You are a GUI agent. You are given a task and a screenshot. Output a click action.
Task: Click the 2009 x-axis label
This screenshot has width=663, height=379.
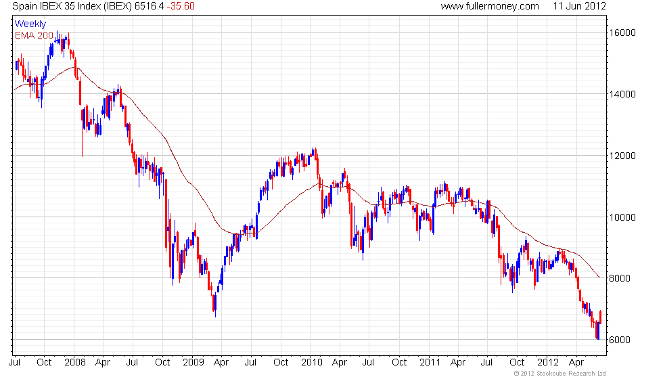tap(193, 363)
